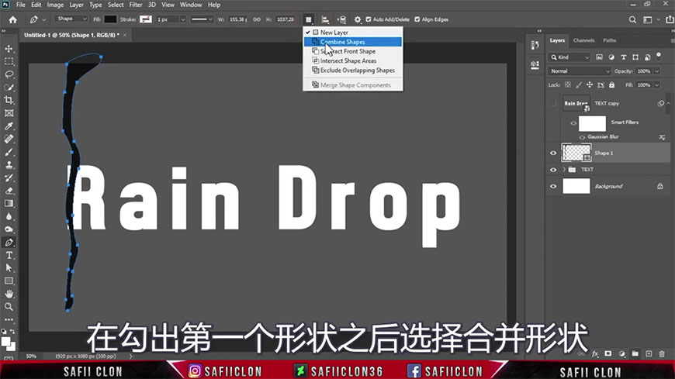This screenshot has width=675, height=379.
Task: Hide the Shape 1 layer
Action: tap(553, 153)
